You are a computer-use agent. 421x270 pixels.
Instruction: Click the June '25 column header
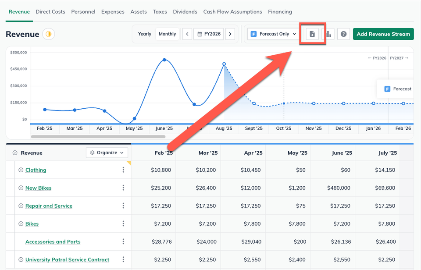point(342,153)
